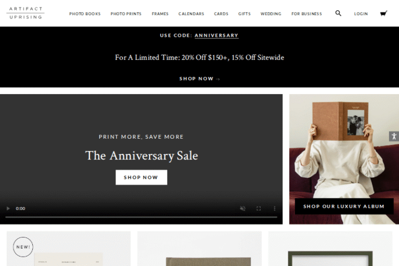Open the Calendars menu
Viewport: 399px width, 266px height.
pos(191,14)
